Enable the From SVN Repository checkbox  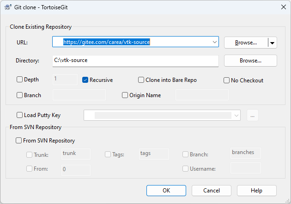tap(19, 141)
